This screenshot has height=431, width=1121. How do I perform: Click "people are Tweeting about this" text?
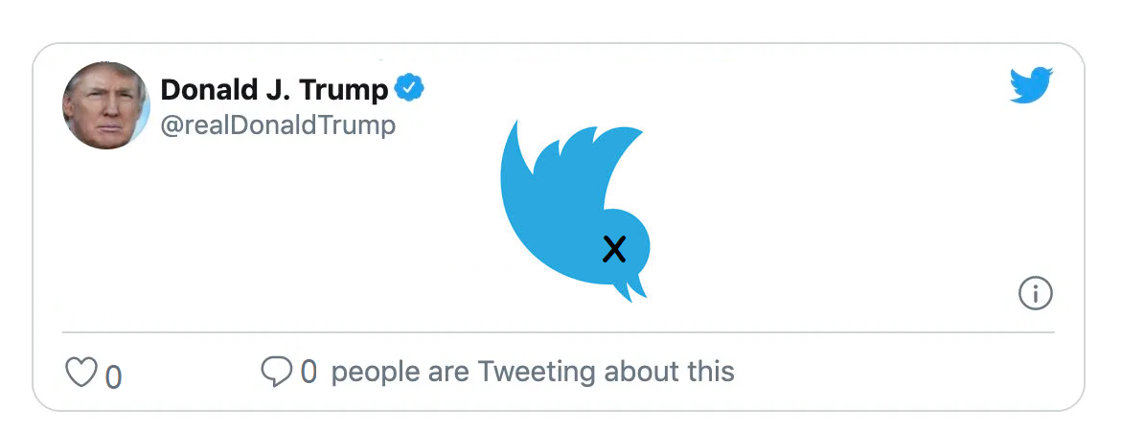(x=533, y=372)
